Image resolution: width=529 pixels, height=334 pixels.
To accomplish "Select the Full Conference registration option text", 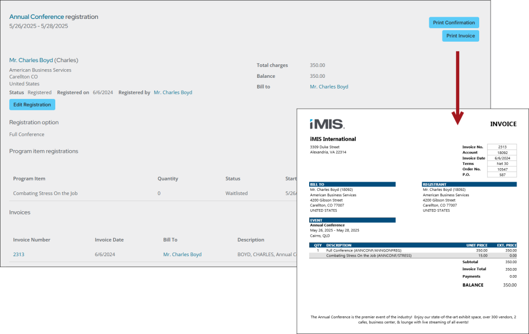I will click(x=27, y=134).
